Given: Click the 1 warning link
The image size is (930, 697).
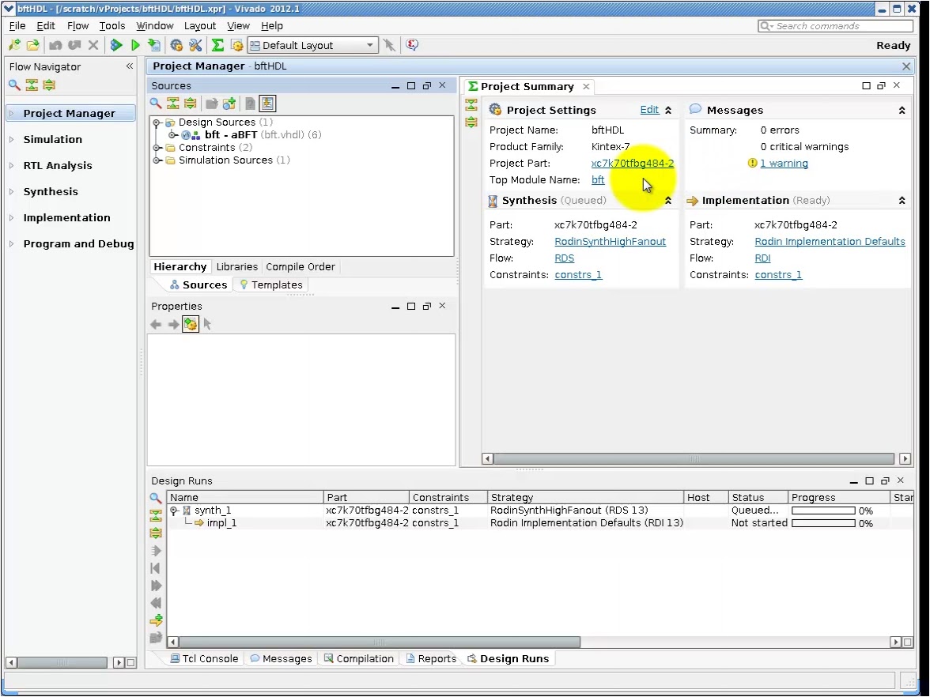Looking at the screenshot, I should click(x=784, y=163).
